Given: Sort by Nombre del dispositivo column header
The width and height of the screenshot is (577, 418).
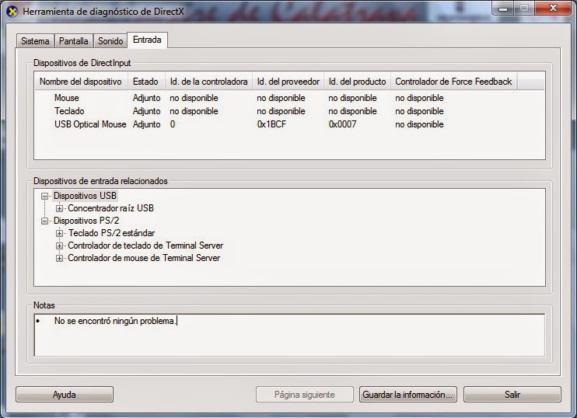Looking at the screenshot, I should click(x=81, y=82).
